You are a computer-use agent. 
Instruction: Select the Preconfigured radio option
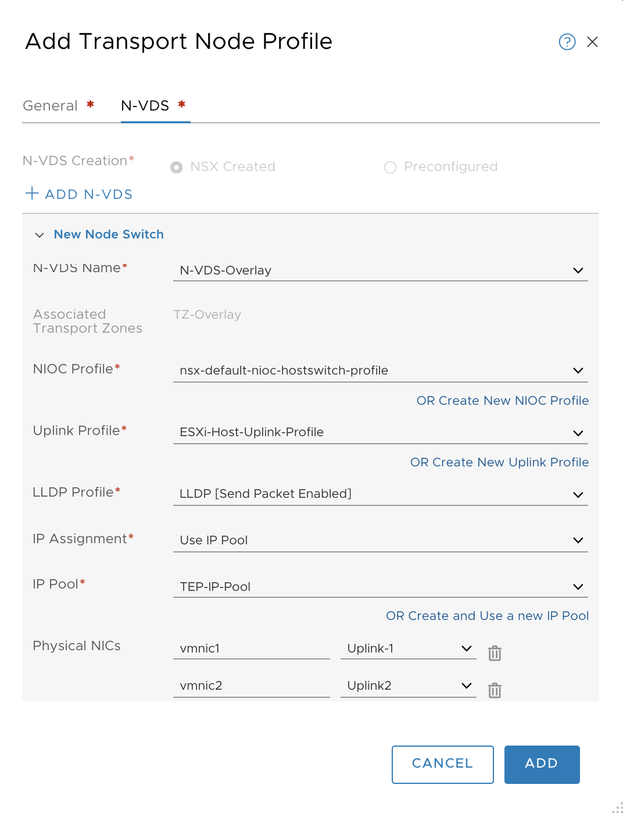(390, 167)
